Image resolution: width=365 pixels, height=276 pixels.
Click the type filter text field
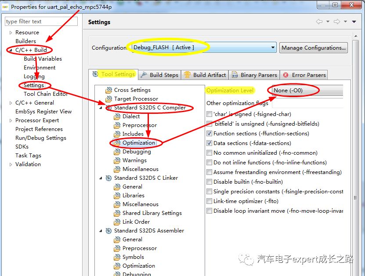coord(41,22)
